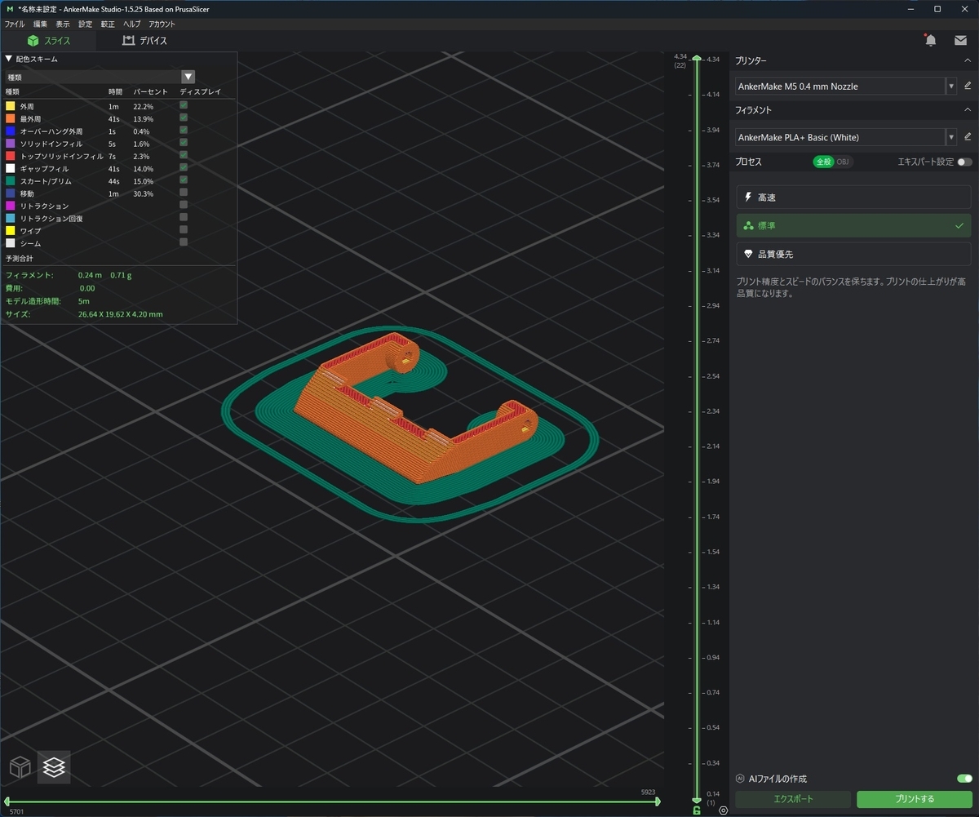979x817 pixels.
Task: Click the diamond icon on 品質優先 preset
Action: (x=748, y=254)
